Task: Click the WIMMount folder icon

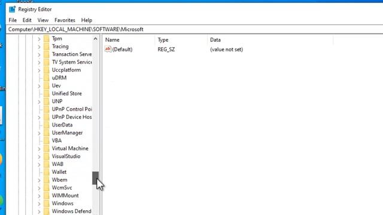Action: 47,195
